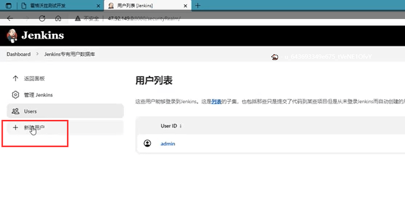Open the Dashboard breadcrumb link
405x214 pixels.
[x=19, y=54]
